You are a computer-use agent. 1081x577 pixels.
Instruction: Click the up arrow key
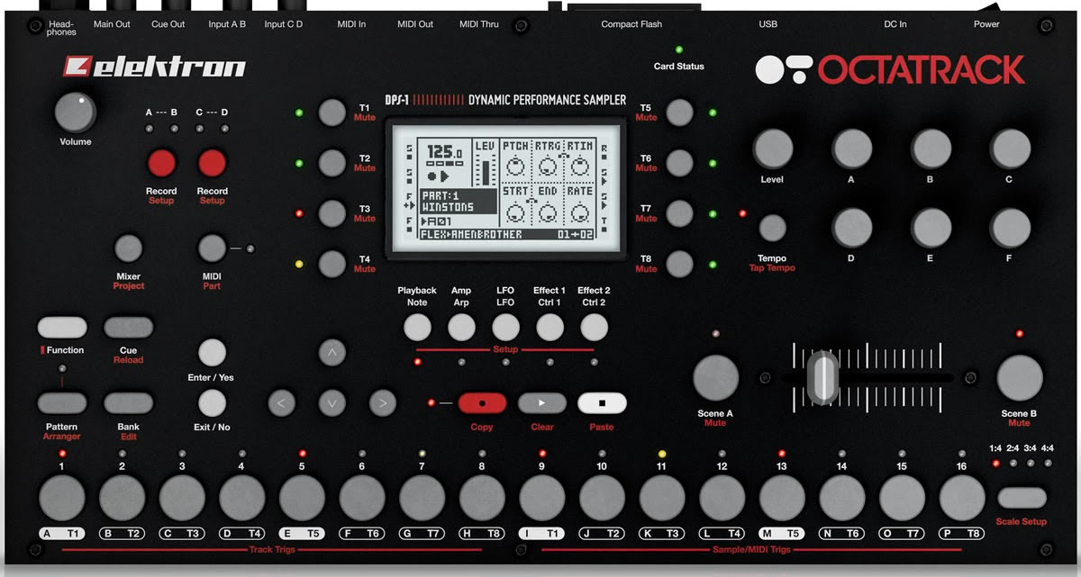[x=332, y=353]
